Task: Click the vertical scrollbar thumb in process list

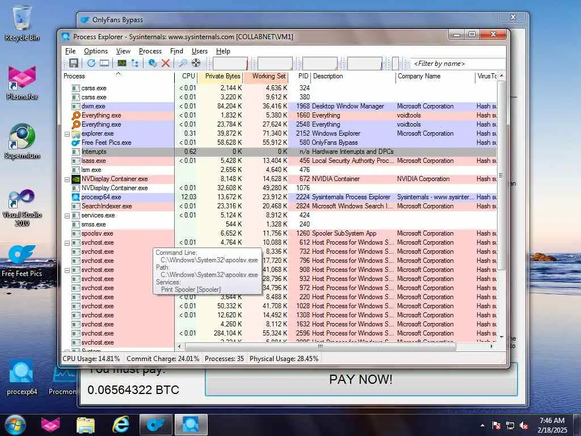Action: [x=502, y=174]
